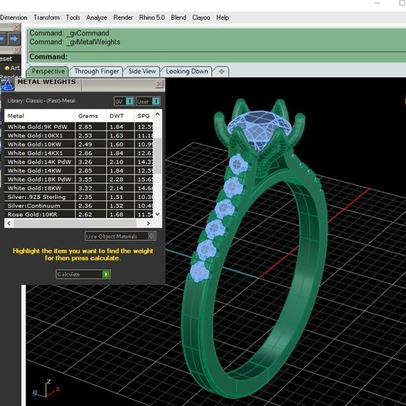Image resolution: width=406 pixels, height=406 pixels.
Task: Close the second docked side panel
Action: [17, 50]
